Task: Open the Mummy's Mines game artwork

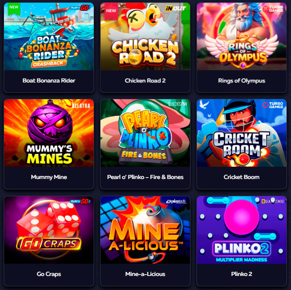Action: click(x=49, y=133)
